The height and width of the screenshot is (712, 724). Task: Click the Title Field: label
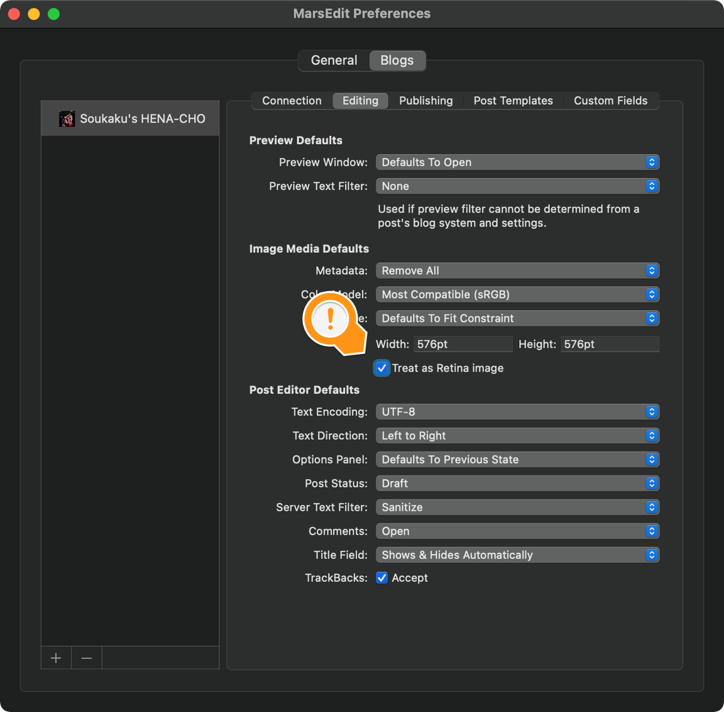click(x=340, y=555)
